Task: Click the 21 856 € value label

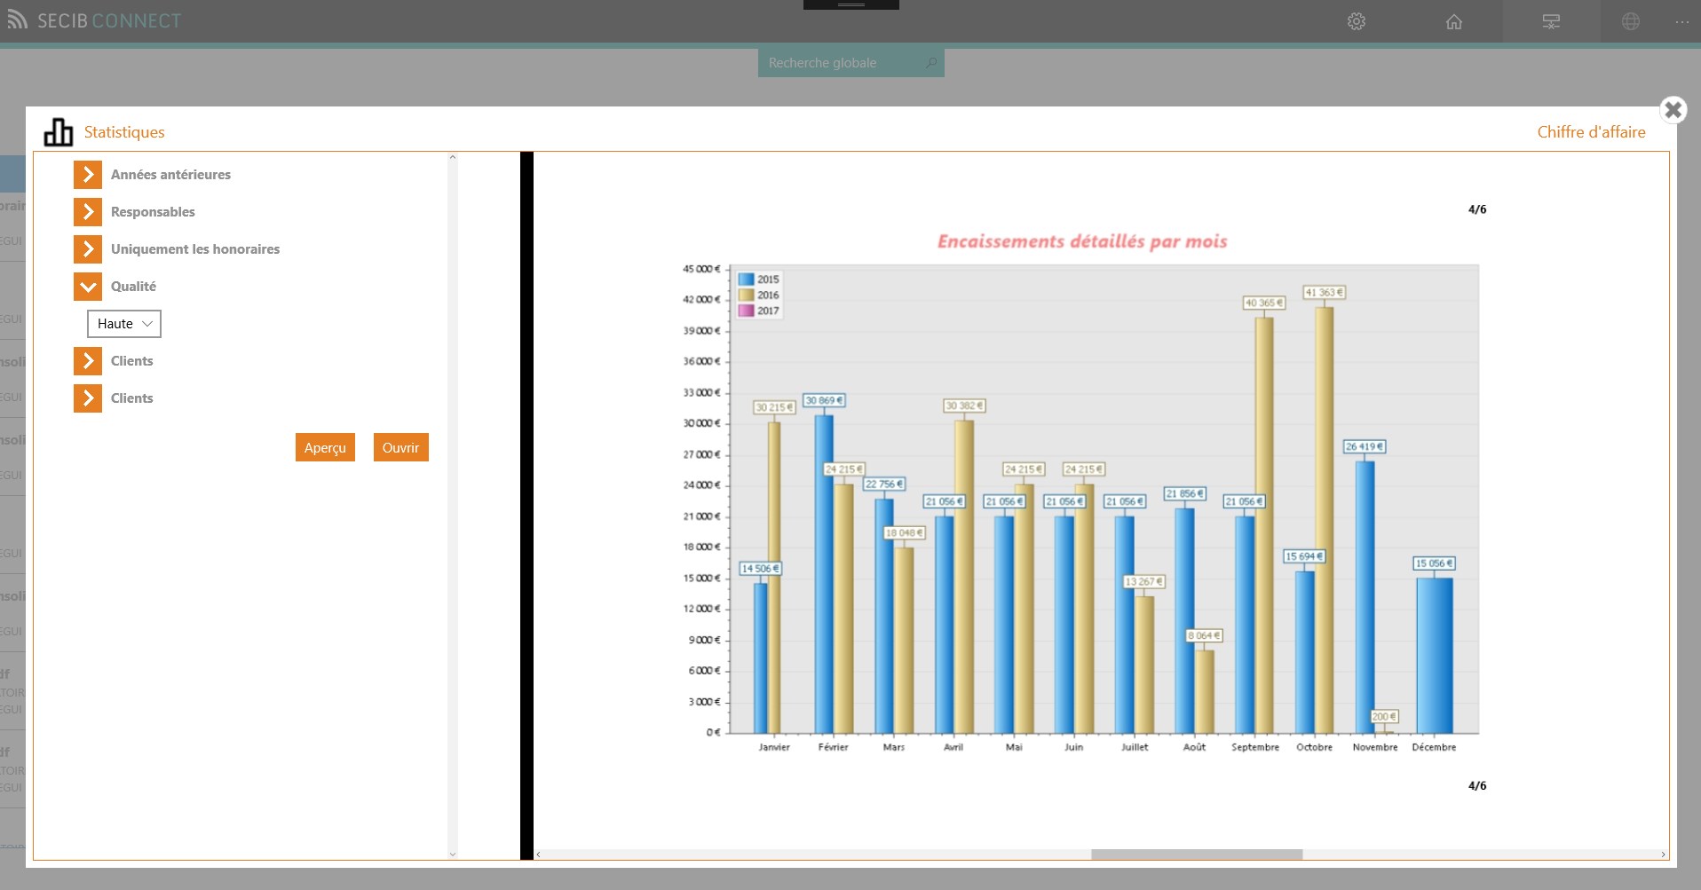Action: (x=1185, y=493)
